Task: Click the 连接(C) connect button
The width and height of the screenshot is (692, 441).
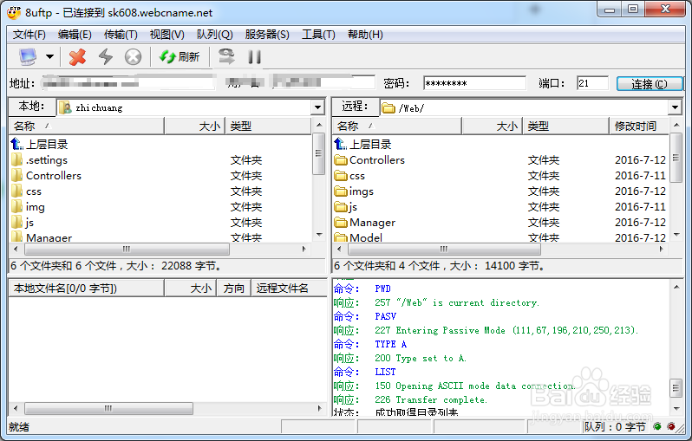Action: [x=650, y=83]
